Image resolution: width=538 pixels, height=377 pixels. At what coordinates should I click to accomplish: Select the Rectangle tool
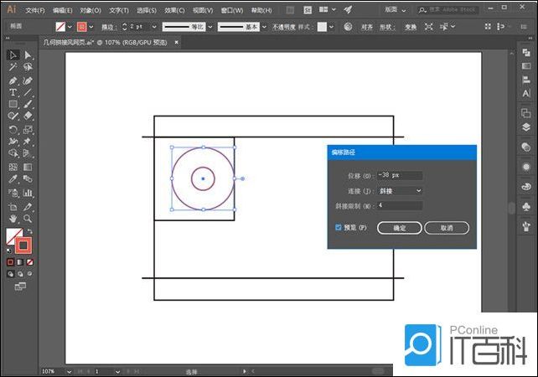[13, 105]
